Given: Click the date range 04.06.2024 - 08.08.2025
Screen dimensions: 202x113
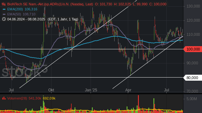Looking at the screenshot, I should (x=26, y=19).
